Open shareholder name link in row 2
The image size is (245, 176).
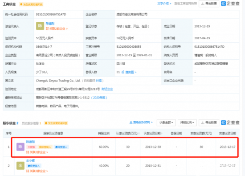pos(30,160)
